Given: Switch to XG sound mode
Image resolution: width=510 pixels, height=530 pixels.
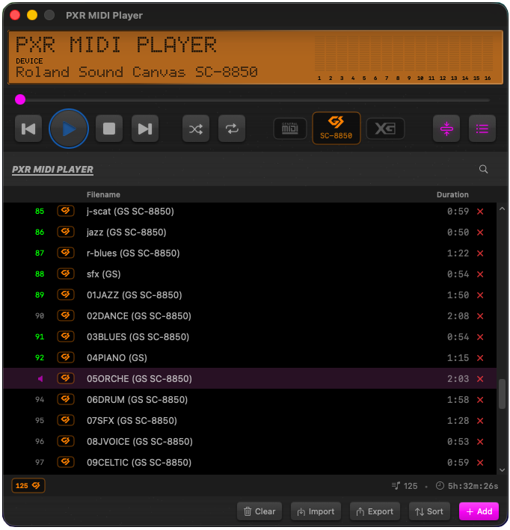Looking at the screenshot, I should 385,129.
